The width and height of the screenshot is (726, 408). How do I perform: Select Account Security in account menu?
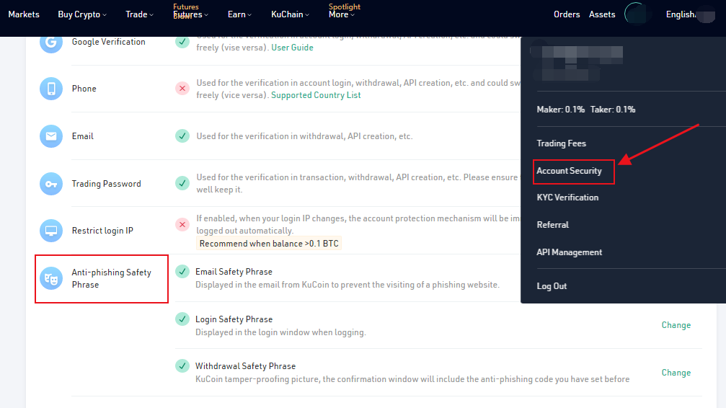(x=569, y=171)
